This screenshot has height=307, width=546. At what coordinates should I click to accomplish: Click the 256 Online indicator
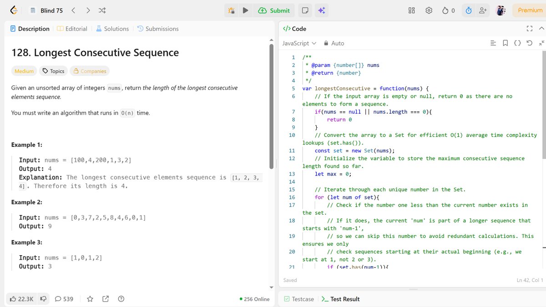click(x=255, y=299)
